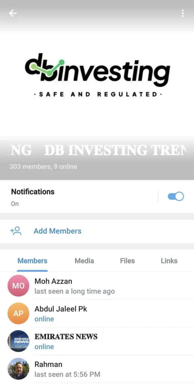Open Rahman's profile photo

tap(18, 369)
